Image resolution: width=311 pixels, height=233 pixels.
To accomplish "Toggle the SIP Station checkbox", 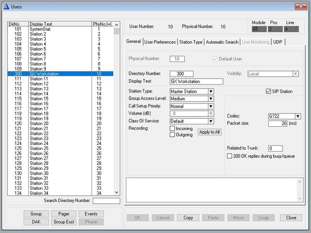I will pos(269,92).
